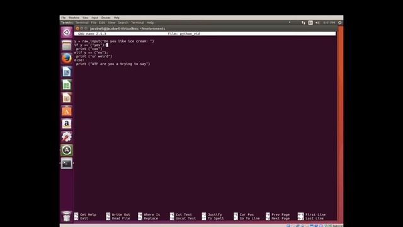Open the Ubuntu Dash search launcher
Viewport: 403px width, 227px height.
coord(67,32)
